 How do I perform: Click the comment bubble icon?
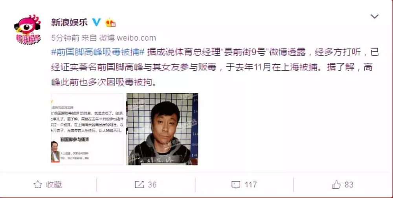236,185
